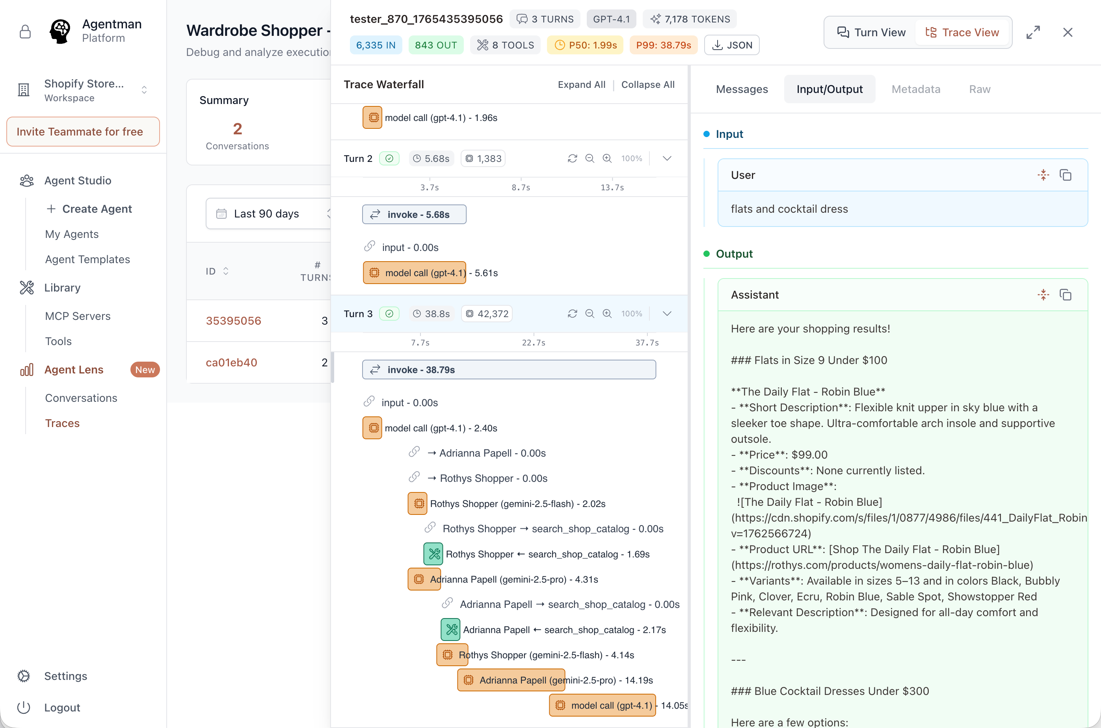Open the Metadata tab
This screenshot has height=728, width=1101.
coord(915,89)
